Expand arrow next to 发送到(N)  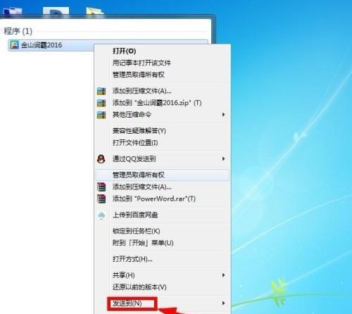tap(223, 303)
